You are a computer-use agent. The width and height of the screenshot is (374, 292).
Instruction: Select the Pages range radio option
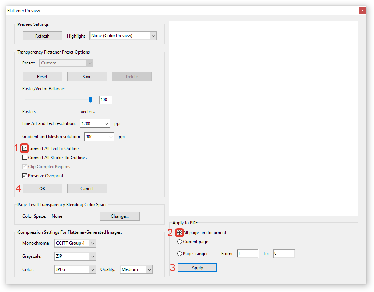(x=180, y=253)
